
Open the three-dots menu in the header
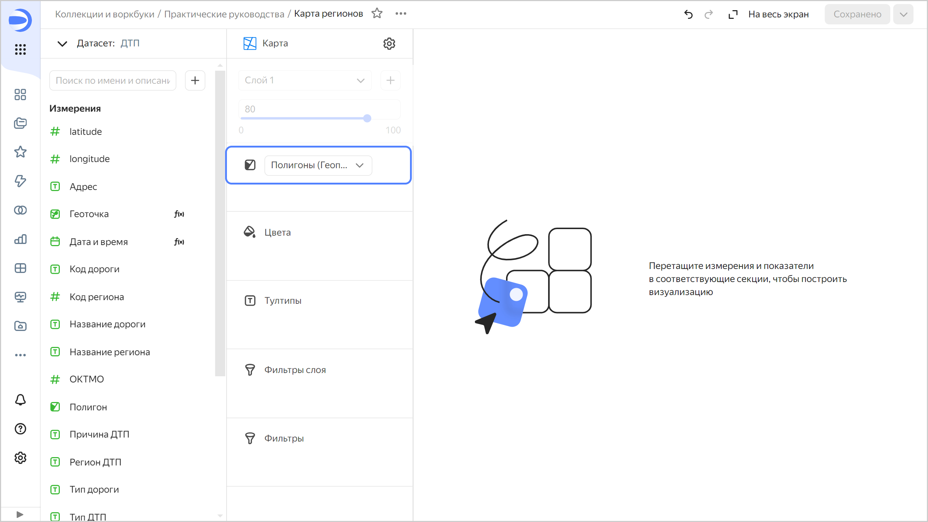(x=401, y=13)
